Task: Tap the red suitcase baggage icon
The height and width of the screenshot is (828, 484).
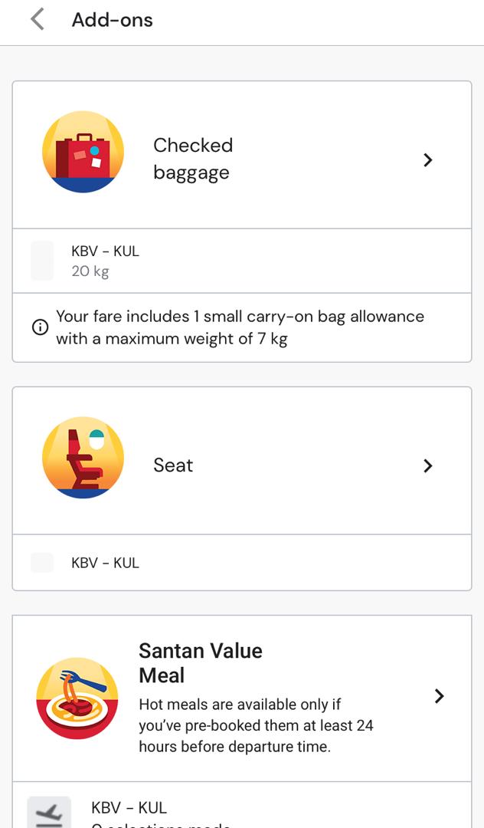Action: (83, 152)
